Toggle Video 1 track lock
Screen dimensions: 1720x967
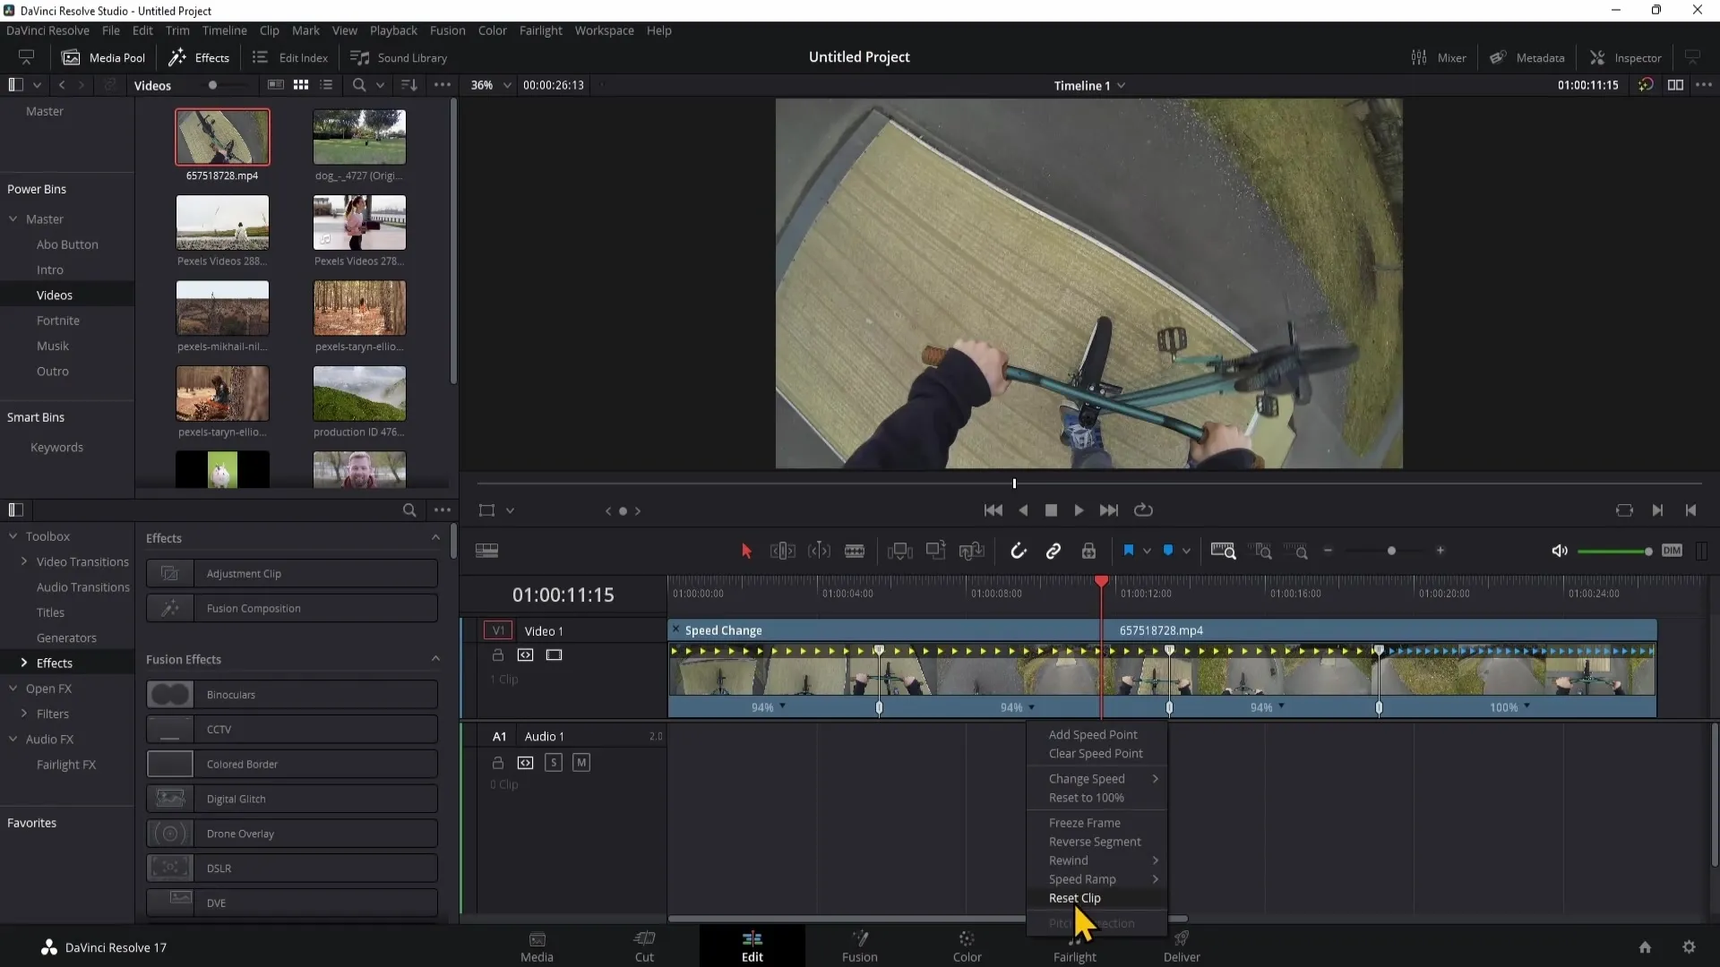click(497, 655)
